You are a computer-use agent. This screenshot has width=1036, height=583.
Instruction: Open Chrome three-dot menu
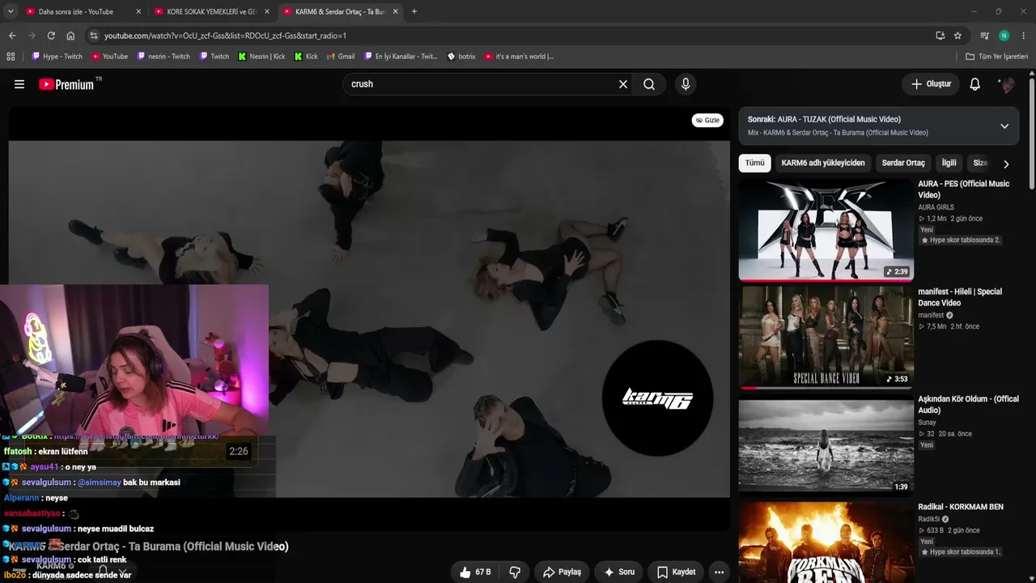[1024, 36]
